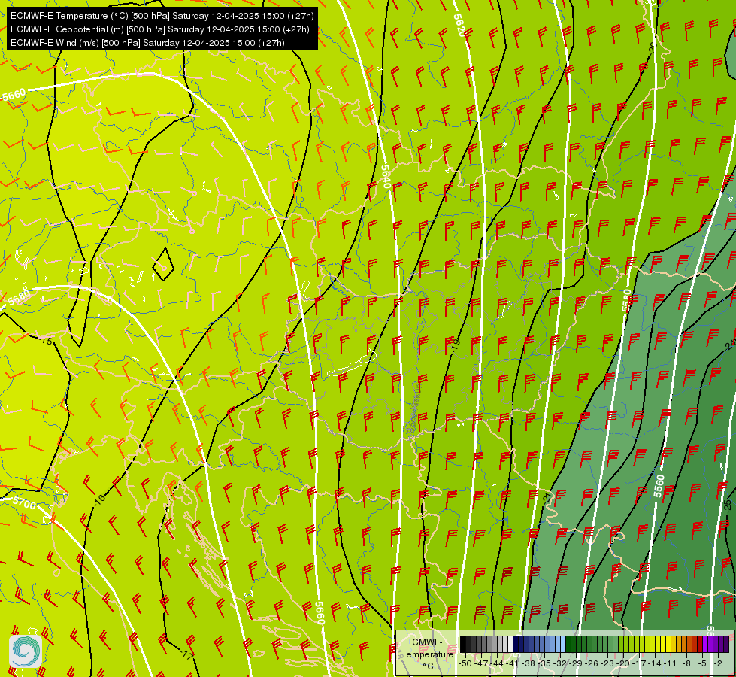Click the 5560 geopotential contour label
Image resolution: width=736 pixels, height=677 pixels.
pos(659,486)
